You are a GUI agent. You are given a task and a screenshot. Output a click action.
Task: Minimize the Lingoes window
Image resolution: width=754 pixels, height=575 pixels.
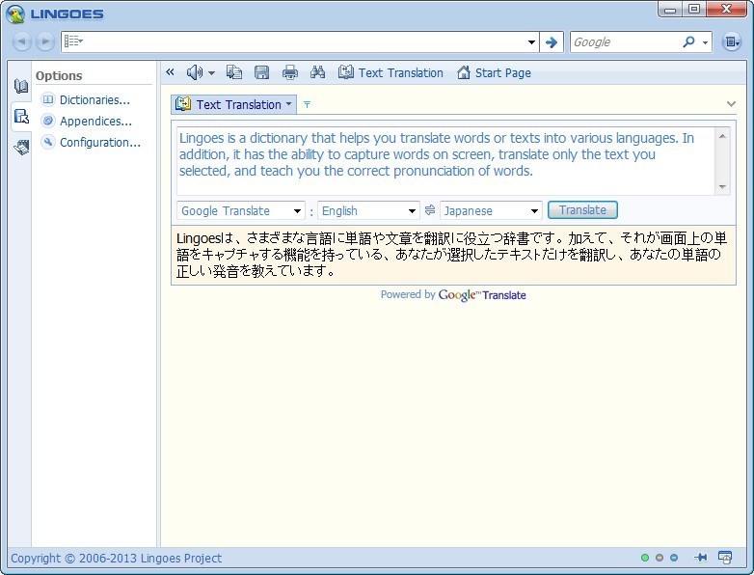pos(670,9)
